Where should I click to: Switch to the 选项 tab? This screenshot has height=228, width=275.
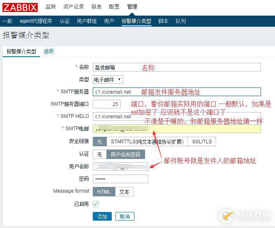48,51
